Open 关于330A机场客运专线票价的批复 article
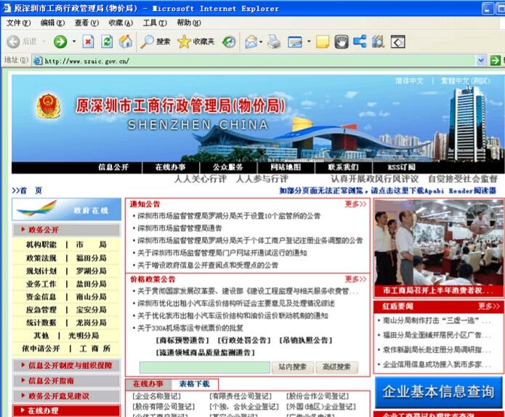 (190, 328)
